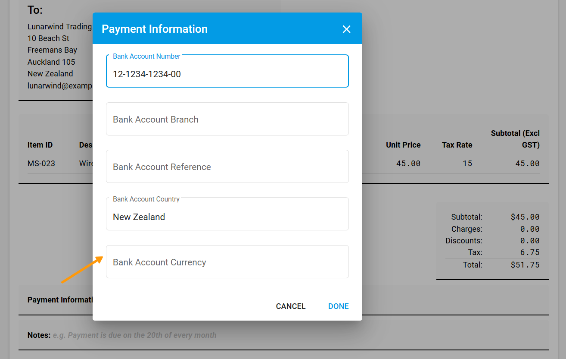Change the country from New Zealand
Viewport: 566px width, 359px height.
(139, 217)
